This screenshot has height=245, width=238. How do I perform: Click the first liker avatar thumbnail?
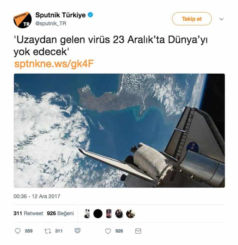(87, 214)
